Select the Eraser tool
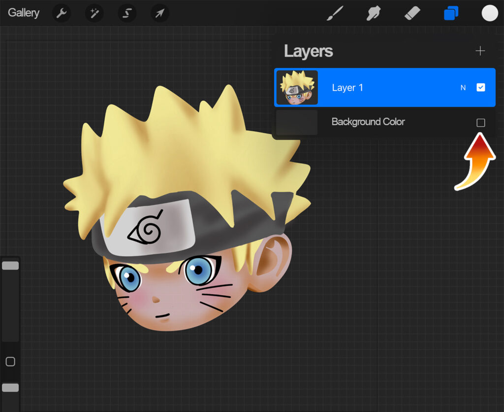 click(412, 13)
